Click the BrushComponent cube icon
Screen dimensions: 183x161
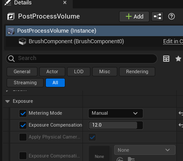point(22,41)
